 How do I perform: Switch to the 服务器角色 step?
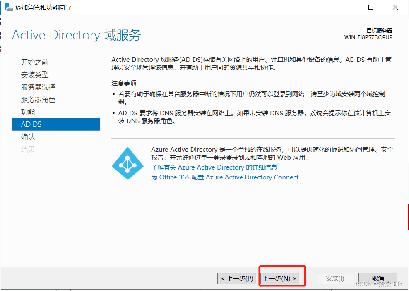coord(38,99)
